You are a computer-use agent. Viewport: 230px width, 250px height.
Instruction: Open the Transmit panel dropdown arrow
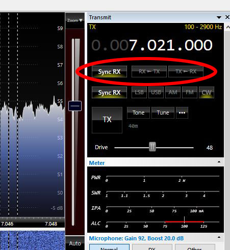point(219,17)
